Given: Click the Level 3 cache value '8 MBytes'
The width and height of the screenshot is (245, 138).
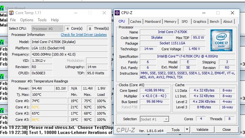Looking at the screenshot, I should point(204,107).
